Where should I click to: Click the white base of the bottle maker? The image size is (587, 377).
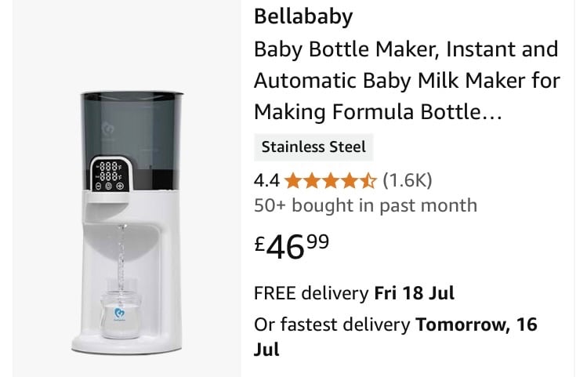tap(126, 344)
